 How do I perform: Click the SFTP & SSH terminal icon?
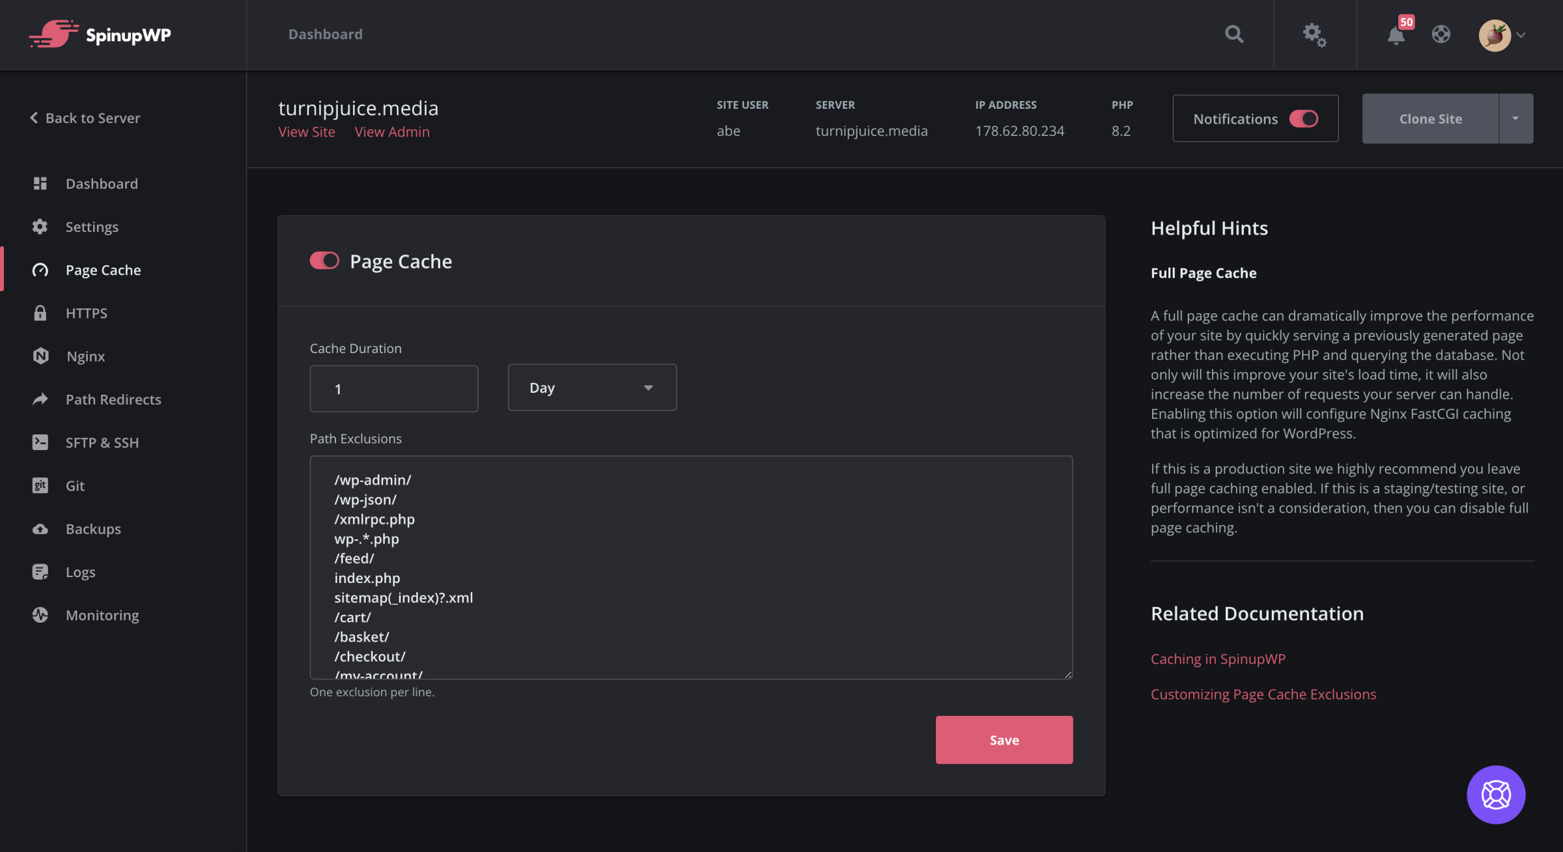pos(40,442)
